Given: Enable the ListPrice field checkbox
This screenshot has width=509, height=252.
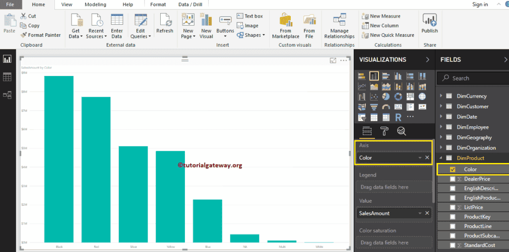Looking at the screenshot, I should pos(452,207).
